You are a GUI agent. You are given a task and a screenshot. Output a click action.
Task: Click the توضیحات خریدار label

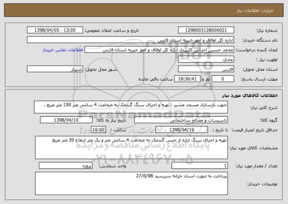(262, 184)
